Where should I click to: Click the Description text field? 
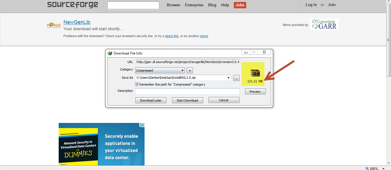pyautogui.click(x=187, y=91)
